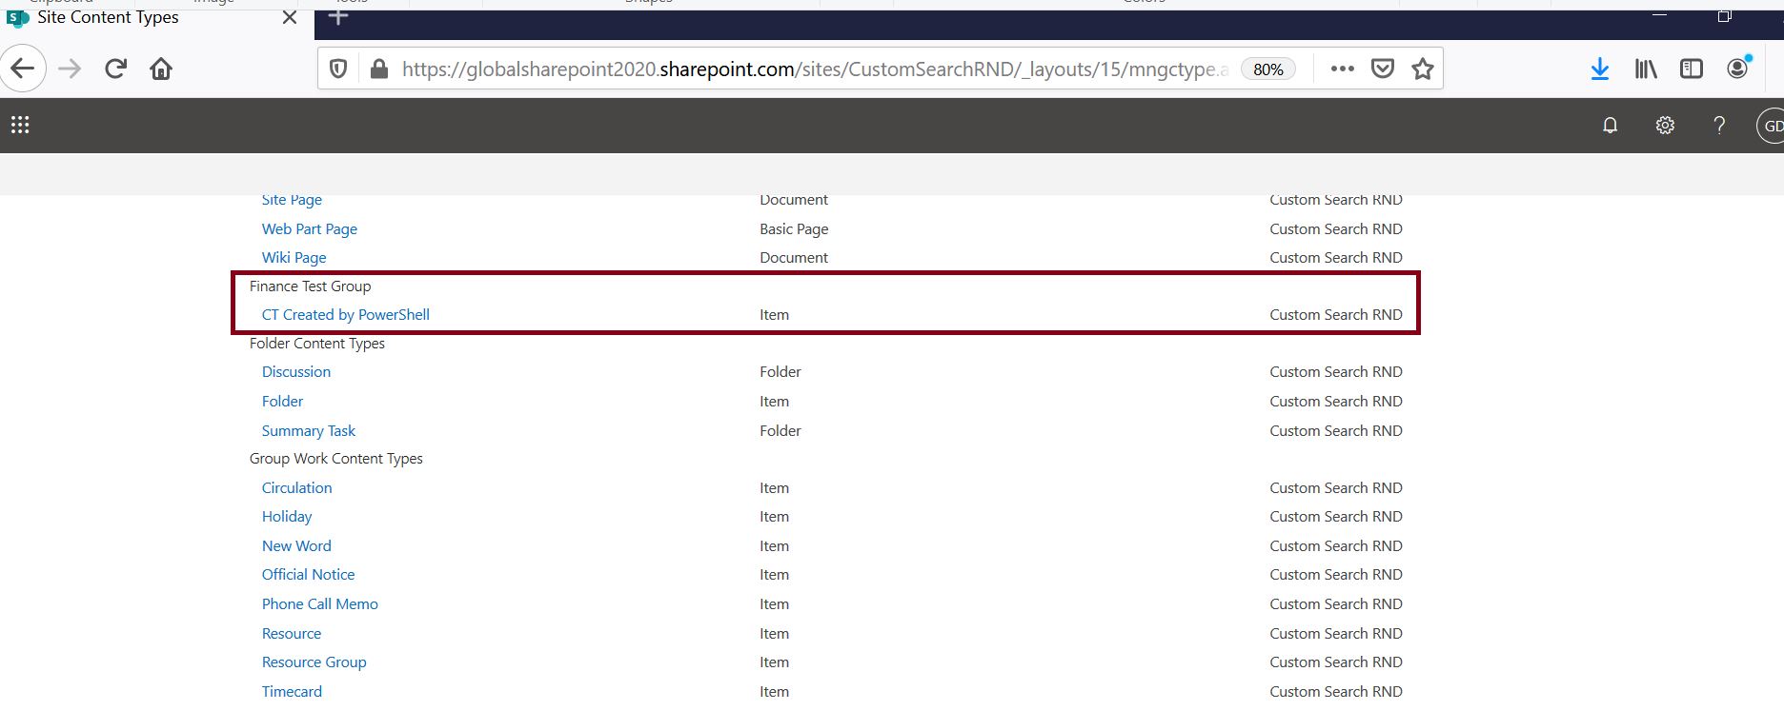Open the page actions three-dot menu
Image resolution: width=1784 pixels, height=711 pixels.
coord(1342,69)
